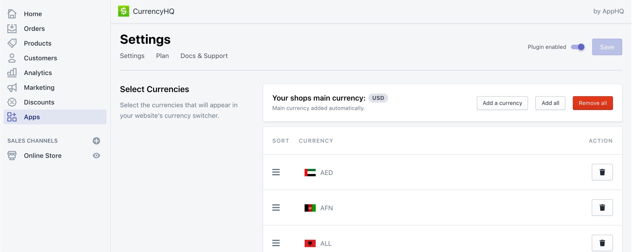Viewport: 632px width, 252px height.
Task: Click trash icon for AFN currency
Action: click(x=602, y=208)
